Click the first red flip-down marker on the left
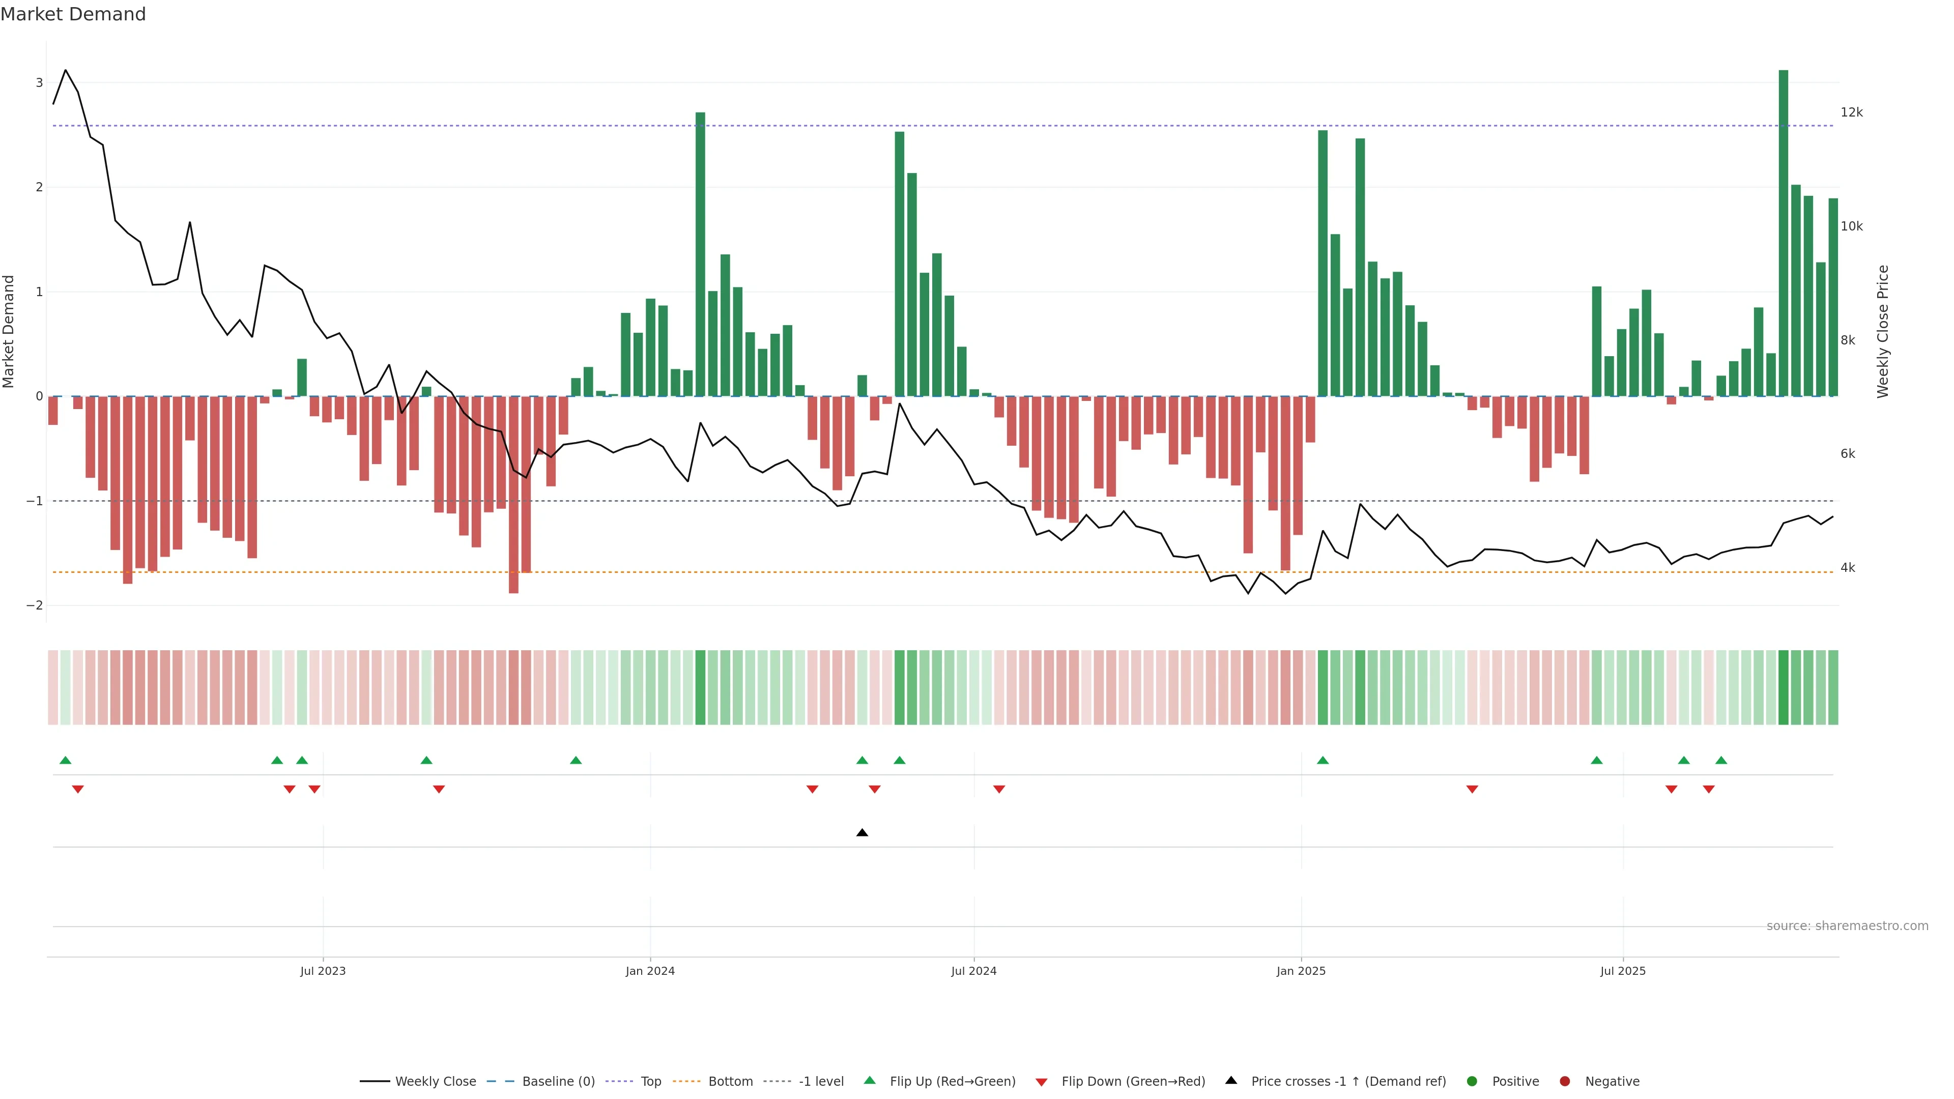1954x1099 pixels. [77, 790]
